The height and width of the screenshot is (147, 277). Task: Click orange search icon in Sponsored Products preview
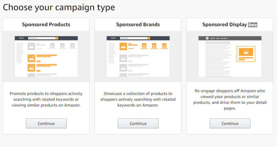[57, 38]
